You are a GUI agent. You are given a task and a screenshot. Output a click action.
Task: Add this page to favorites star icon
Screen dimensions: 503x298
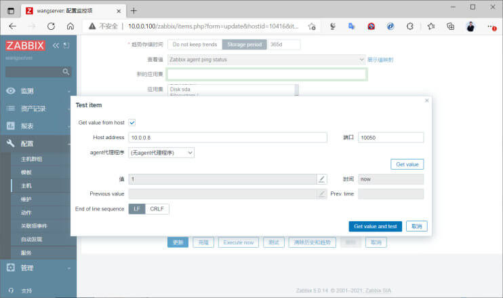[x=311, y=26]
